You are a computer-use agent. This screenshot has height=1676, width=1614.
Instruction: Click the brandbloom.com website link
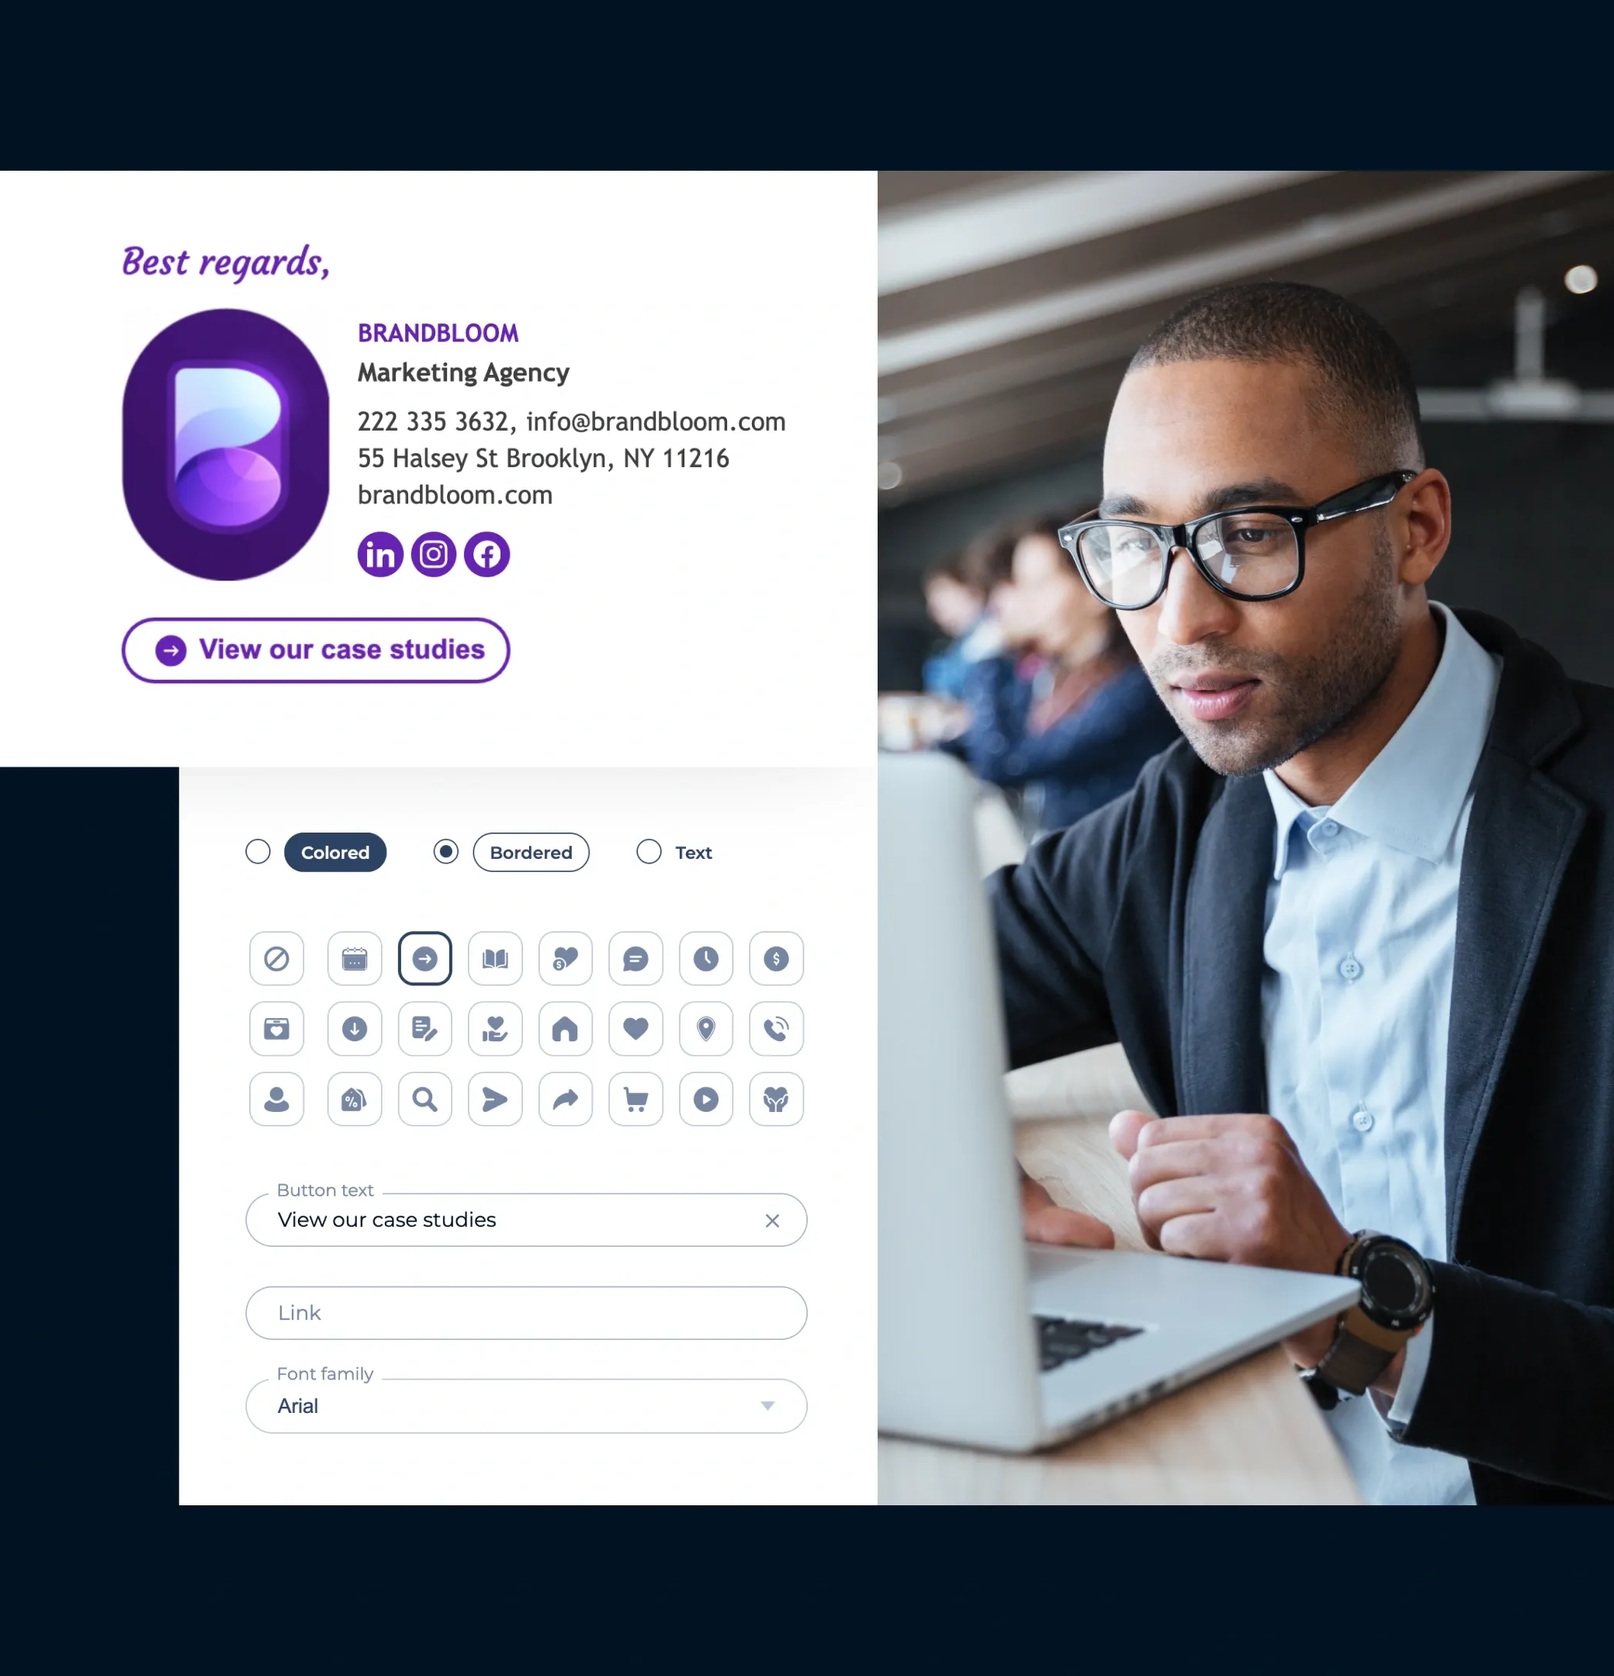pos(455,495)
